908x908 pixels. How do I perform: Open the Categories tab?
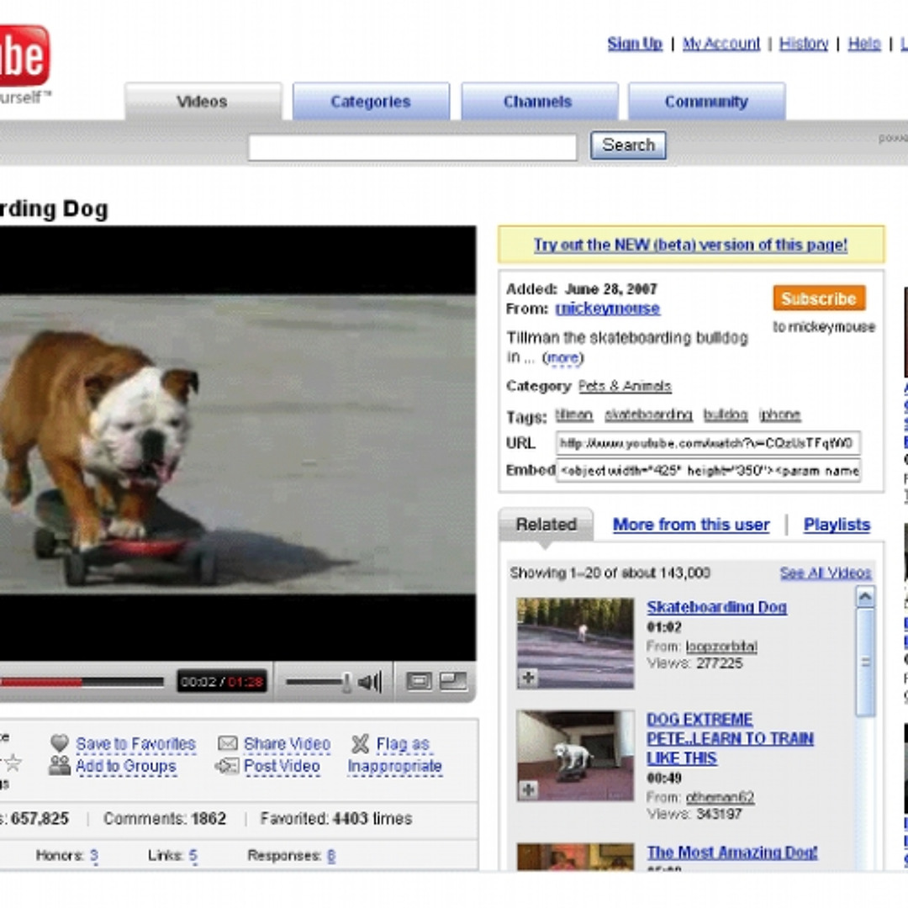click(371, 102)
